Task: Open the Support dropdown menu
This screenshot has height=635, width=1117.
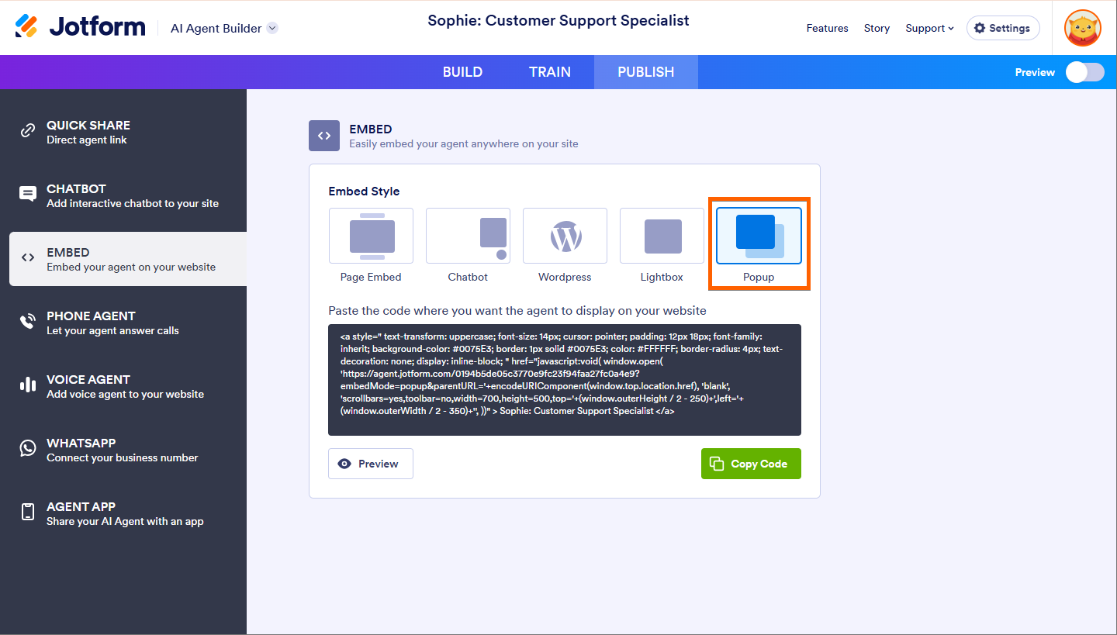Action: coord(929,28)
